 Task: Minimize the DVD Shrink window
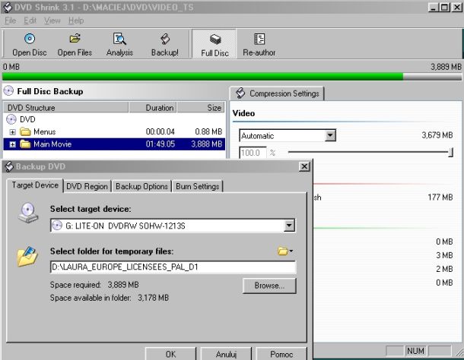(434, 7)
